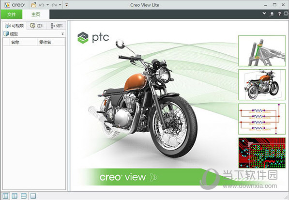Image resolution: width=289 pixels, height=200 pixels.
Task: Click the 名称 column header
Action: click(x=23, y=42)
